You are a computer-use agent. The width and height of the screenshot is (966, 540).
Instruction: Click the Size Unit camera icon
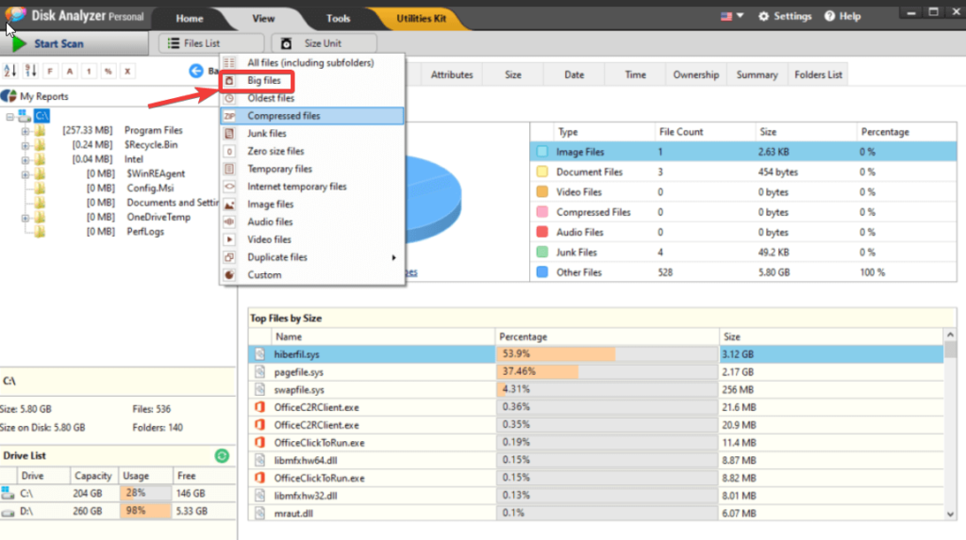point(287,43)
